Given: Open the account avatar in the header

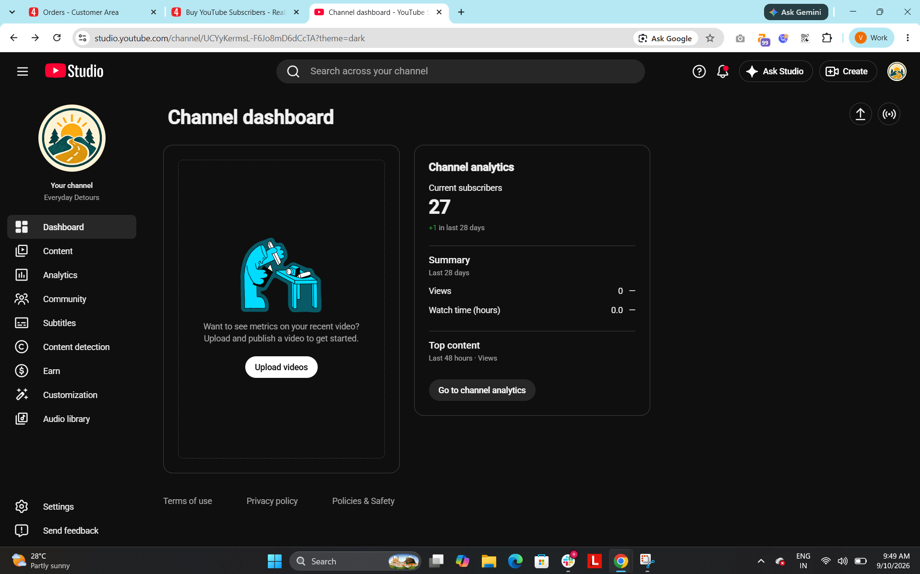Looking at the screenshot, I should 896,71.
